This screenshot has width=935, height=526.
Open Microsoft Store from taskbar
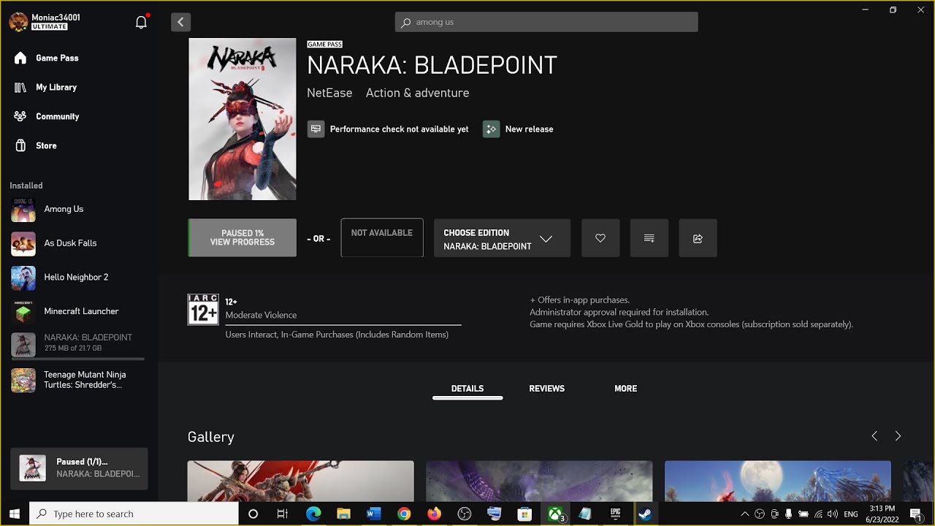pos(524,514)
